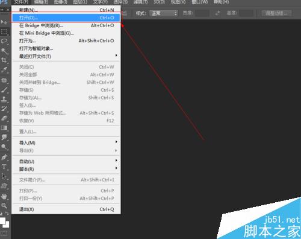Select the Magic Wand tool

pos(4,51)
